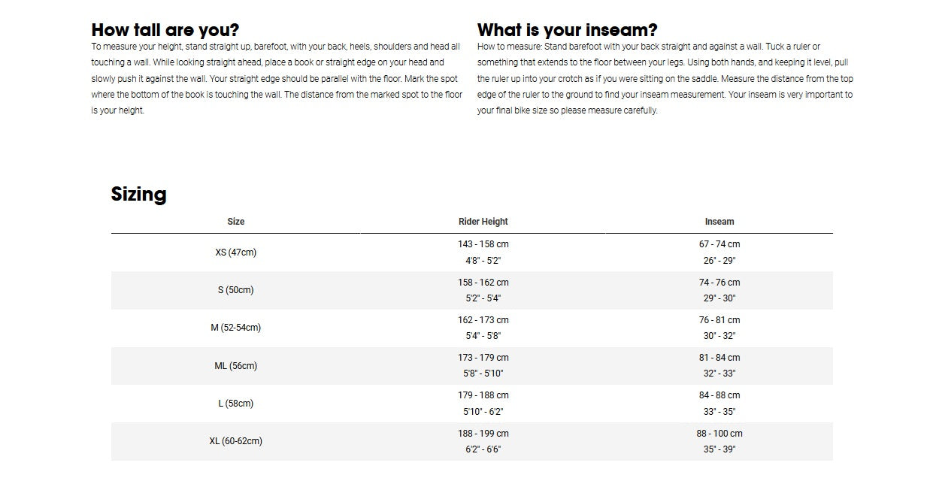This screenshot has width=930, height=490.
Task: Click the 76 - 81 cm inseam value
Action: [x=719, y=320]
